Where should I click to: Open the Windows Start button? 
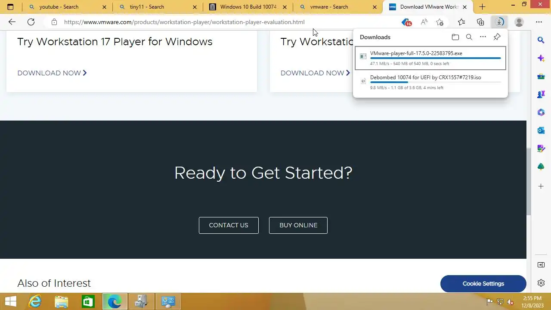(x=11, y=301)
